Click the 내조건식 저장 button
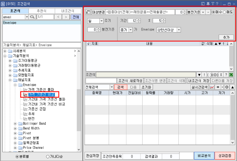The width and height of the screenshot is (237, 161). (x=198, y=81)
